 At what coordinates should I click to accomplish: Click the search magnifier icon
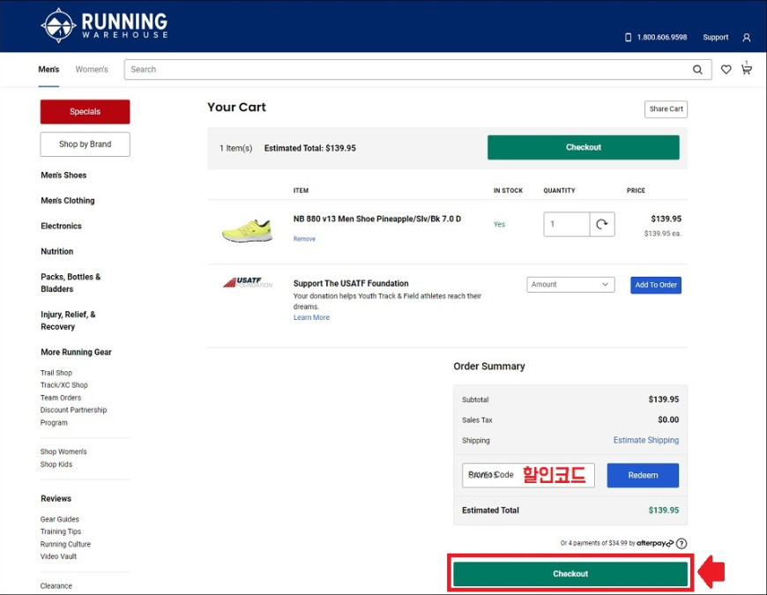pos(697,70)
